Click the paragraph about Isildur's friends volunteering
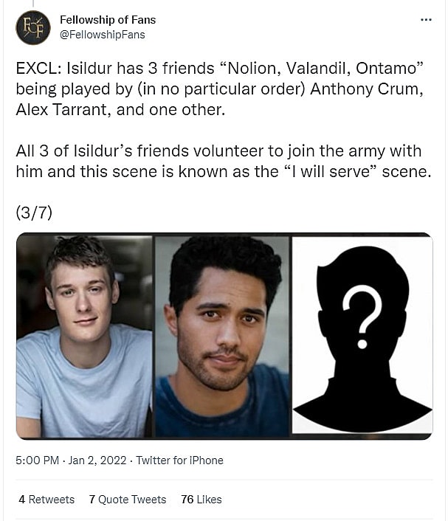Screen dimensions: 448x521 tap(219, 161)
